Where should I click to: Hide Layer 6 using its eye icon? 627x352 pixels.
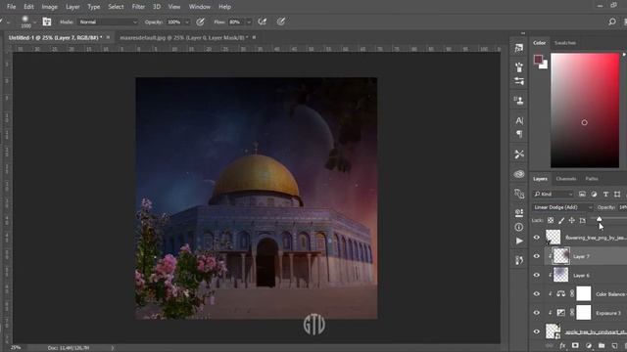537,275
